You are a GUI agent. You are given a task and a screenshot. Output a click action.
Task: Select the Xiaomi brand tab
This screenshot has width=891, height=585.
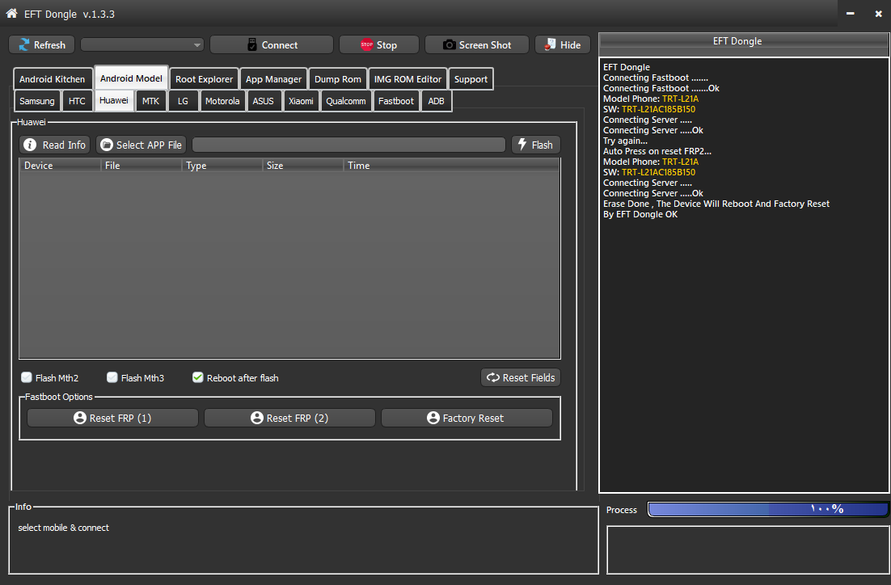click(301, 101)
